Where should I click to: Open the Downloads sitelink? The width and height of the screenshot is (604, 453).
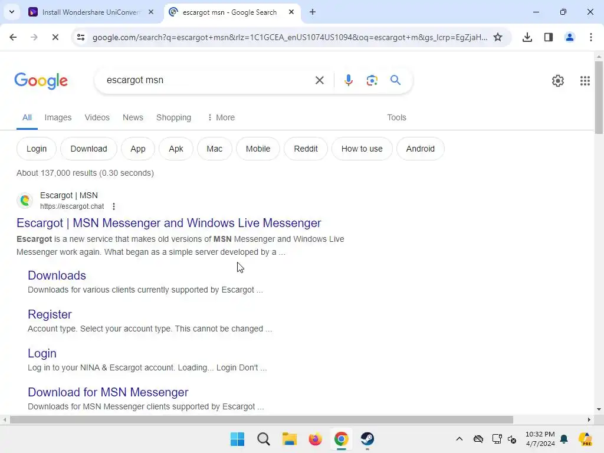click(x=57, y=275)
